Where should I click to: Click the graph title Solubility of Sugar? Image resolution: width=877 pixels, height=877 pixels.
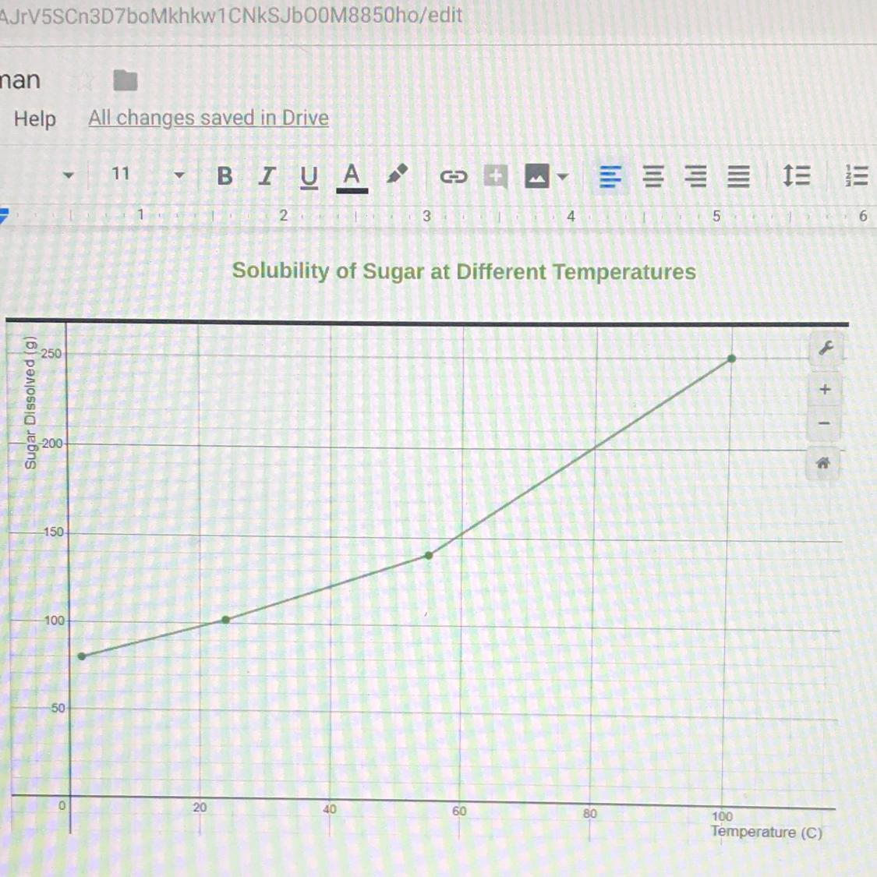[464, 271]
